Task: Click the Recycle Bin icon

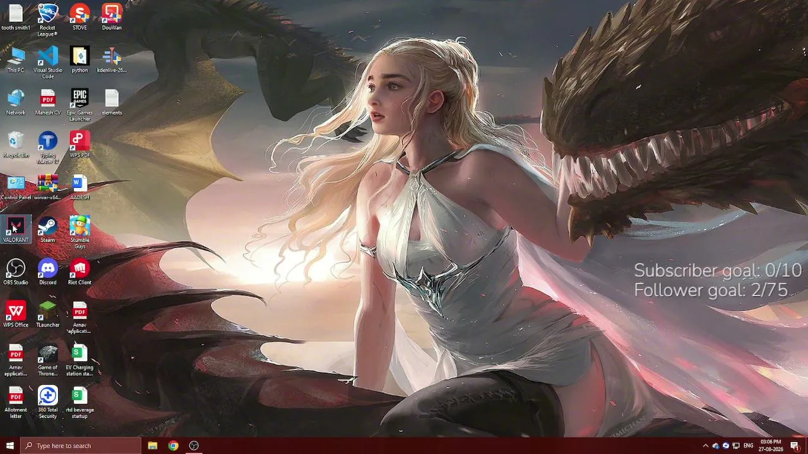Action: (x=16, y=144)
